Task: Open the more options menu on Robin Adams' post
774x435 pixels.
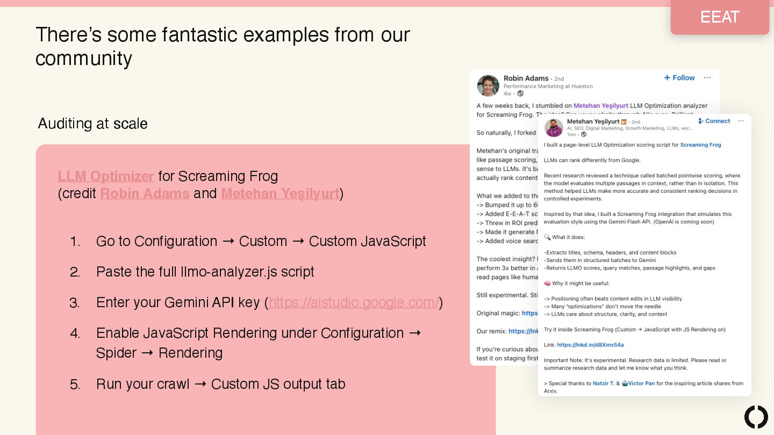Action: tap(707, 78)
